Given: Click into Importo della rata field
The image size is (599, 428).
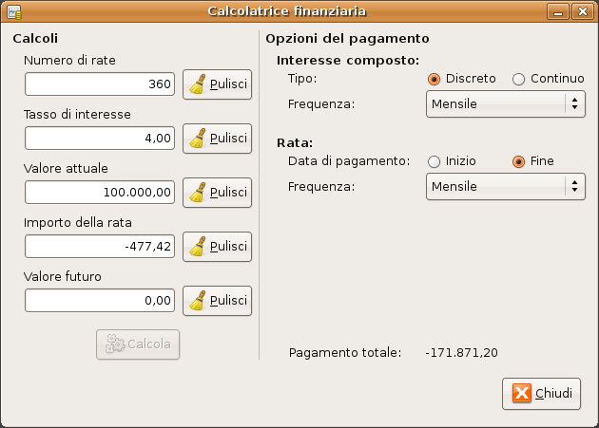Looking at the screenshot, I should (x=100, y=247).
